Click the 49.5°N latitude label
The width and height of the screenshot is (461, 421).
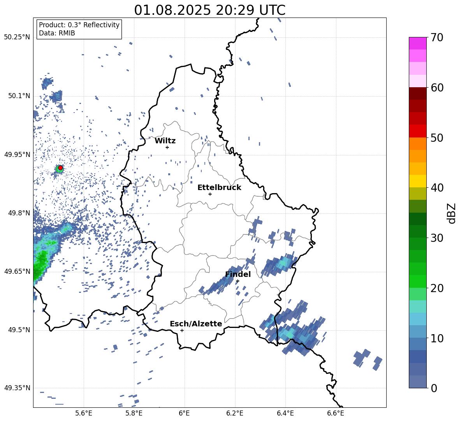tap(19, 330)
